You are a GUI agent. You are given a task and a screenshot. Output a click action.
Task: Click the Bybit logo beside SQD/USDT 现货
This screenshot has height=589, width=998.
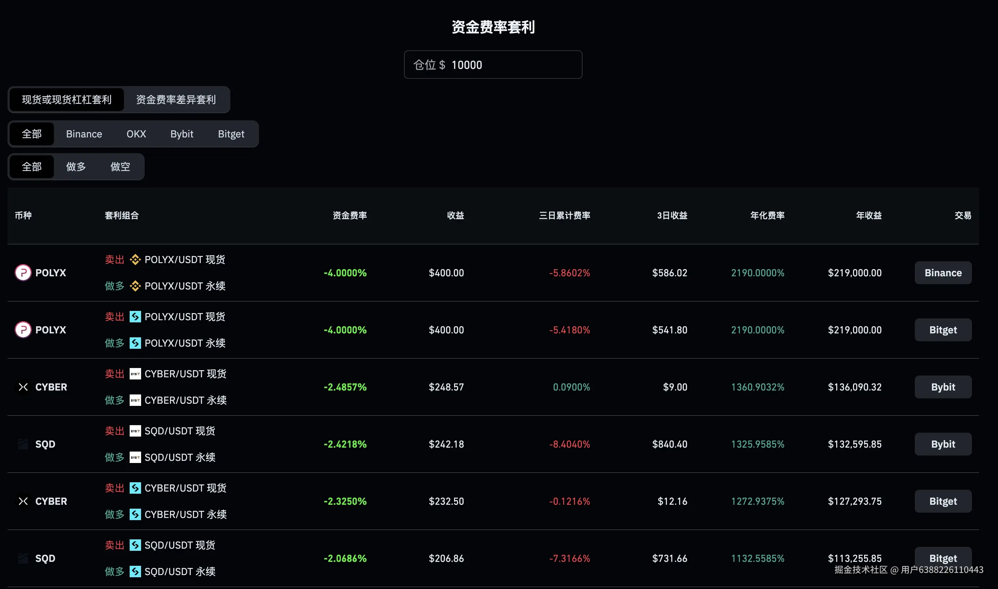(135, 431)
